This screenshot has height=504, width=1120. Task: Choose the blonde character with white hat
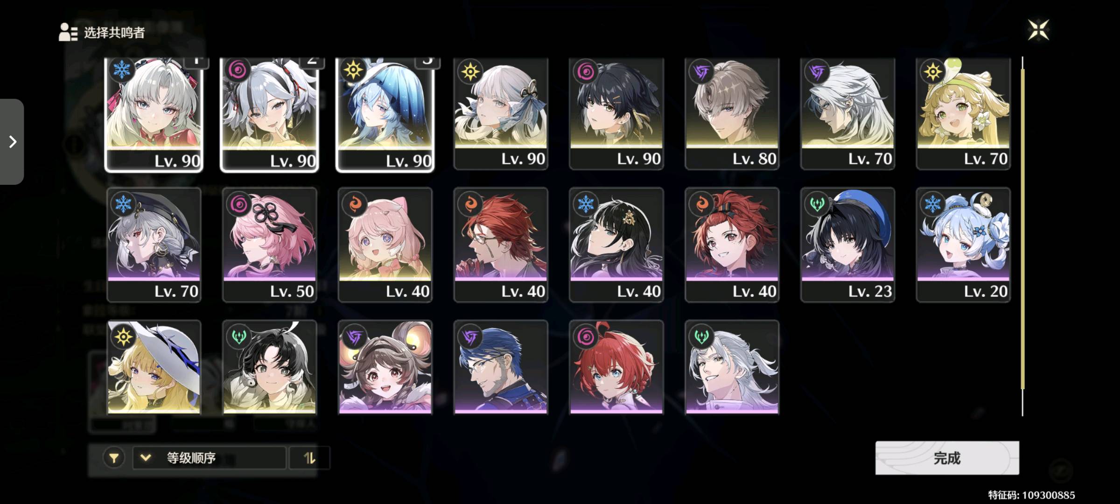pos(154,367)
